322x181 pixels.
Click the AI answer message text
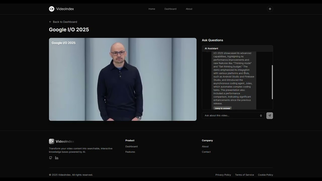(x=234, y=78)
